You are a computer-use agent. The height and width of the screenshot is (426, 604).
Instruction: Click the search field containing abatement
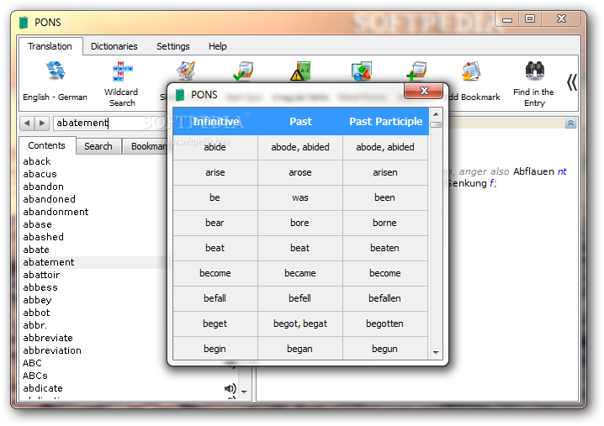(110, 124)
